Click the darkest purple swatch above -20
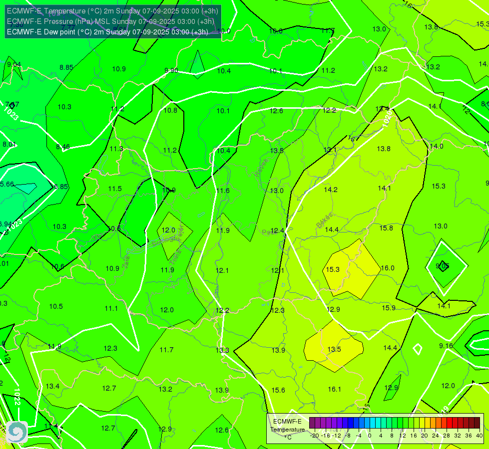The image size is (489, 449). click(312, 423)
